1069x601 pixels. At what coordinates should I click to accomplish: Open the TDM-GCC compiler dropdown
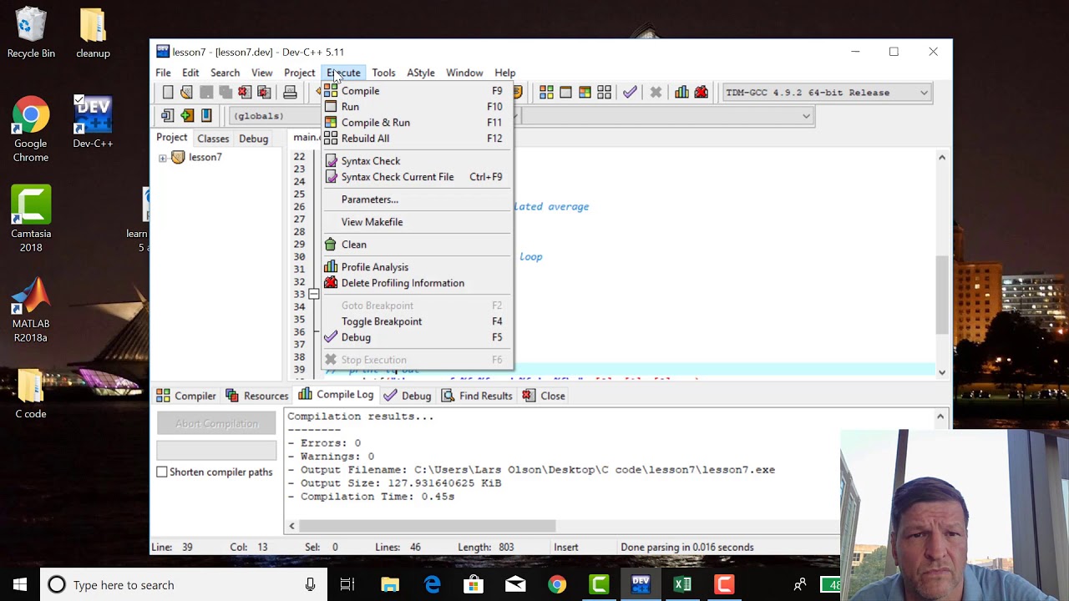click(827, 93)
